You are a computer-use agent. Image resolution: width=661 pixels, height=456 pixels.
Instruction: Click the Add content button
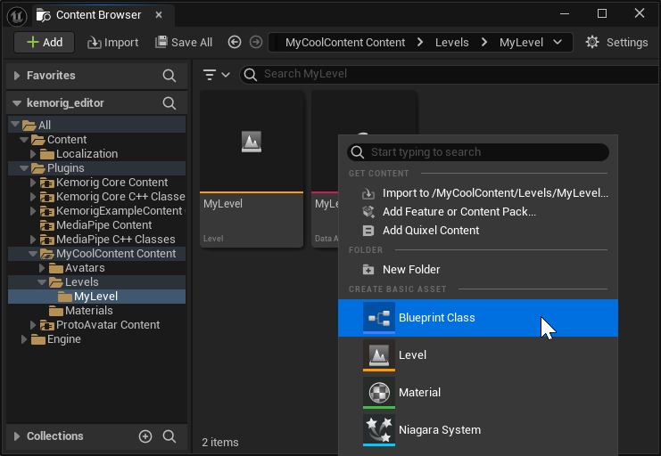click(x=44, y=42)
